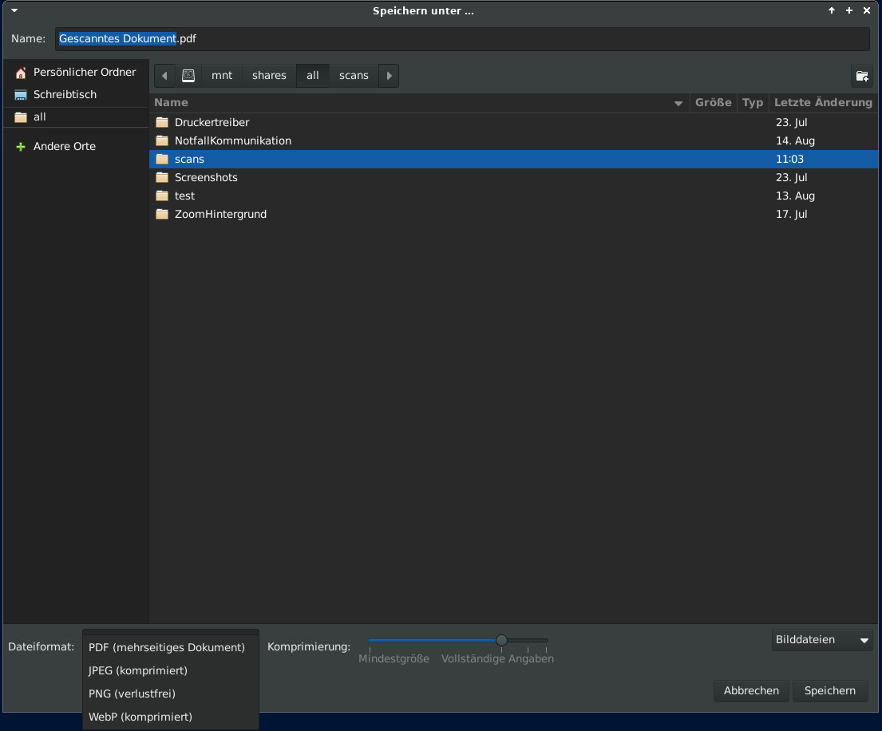Screen dimensions: 882x731
Task: Open the ZoomHintergrund folder
Action: (220, 214)
